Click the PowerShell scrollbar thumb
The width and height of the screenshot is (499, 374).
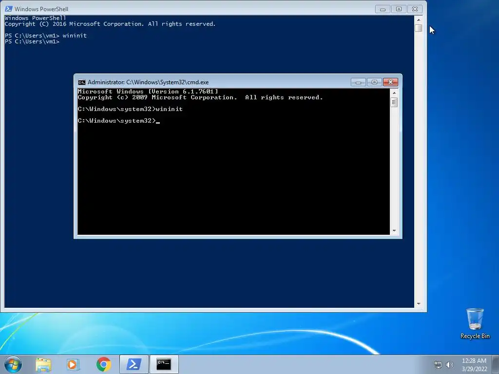419,28
